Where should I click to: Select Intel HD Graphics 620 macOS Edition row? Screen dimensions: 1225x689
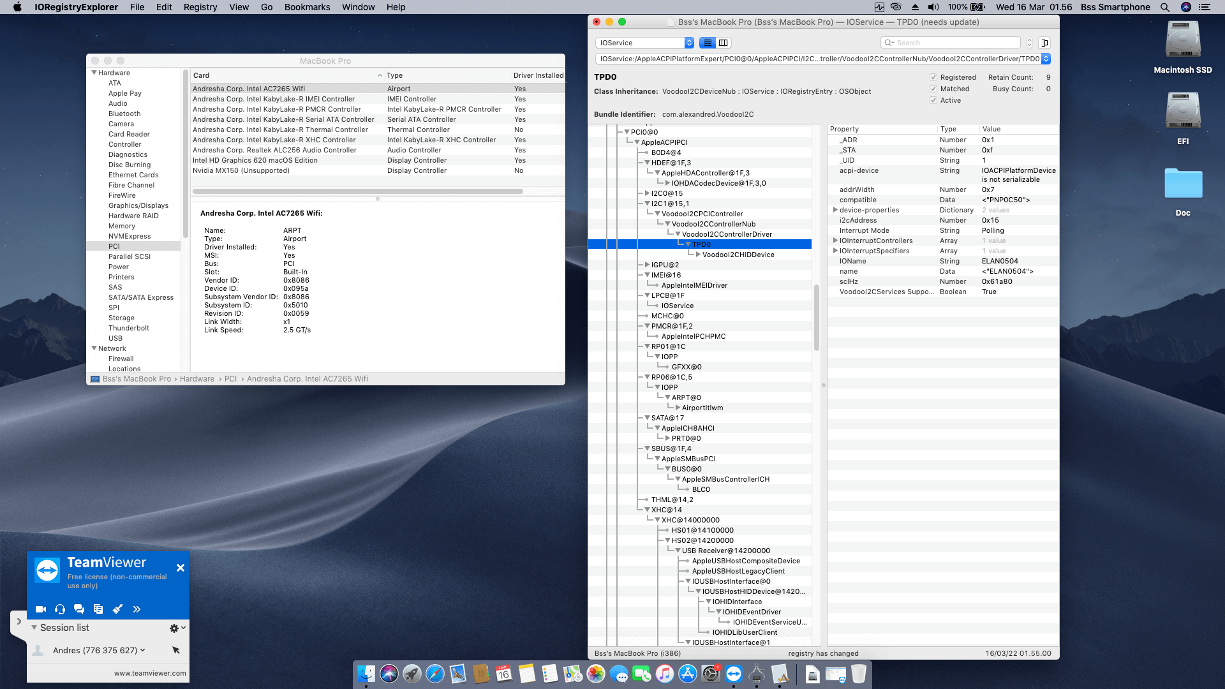(378, 160)
